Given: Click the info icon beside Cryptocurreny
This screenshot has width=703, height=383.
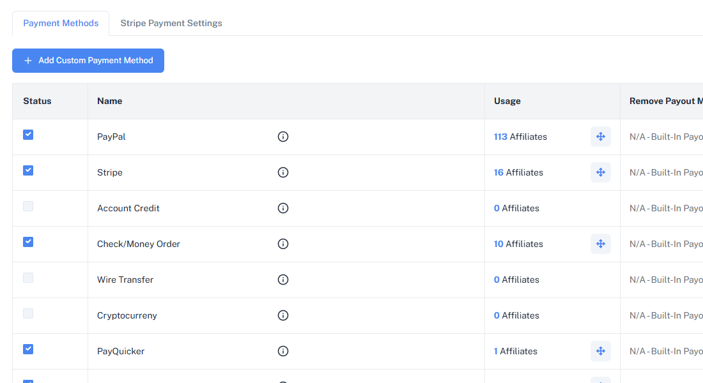Looking at the screenshot, I should 283,315.
